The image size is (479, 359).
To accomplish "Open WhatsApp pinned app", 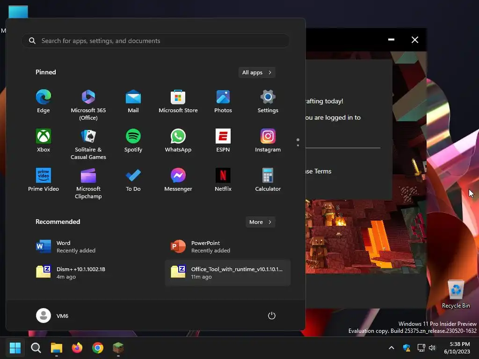I will (178, 141).
